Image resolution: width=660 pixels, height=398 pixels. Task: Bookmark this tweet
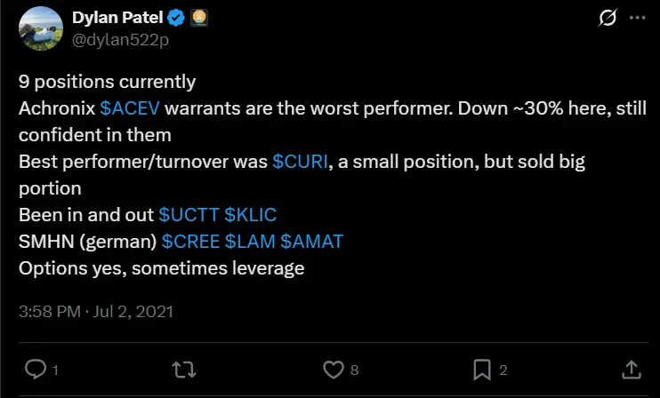[x=481, y=369]
